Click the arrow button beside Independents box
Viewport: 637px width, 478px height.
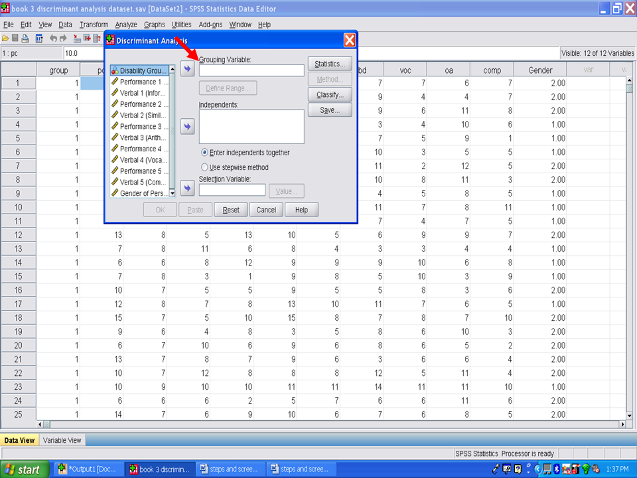tap(188, 127)
